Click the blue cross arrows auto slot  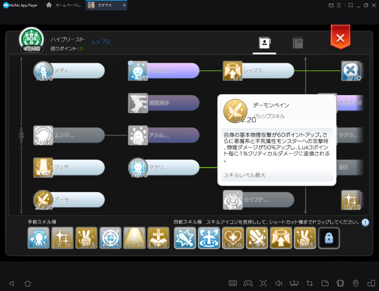click(x=209, y=238)
